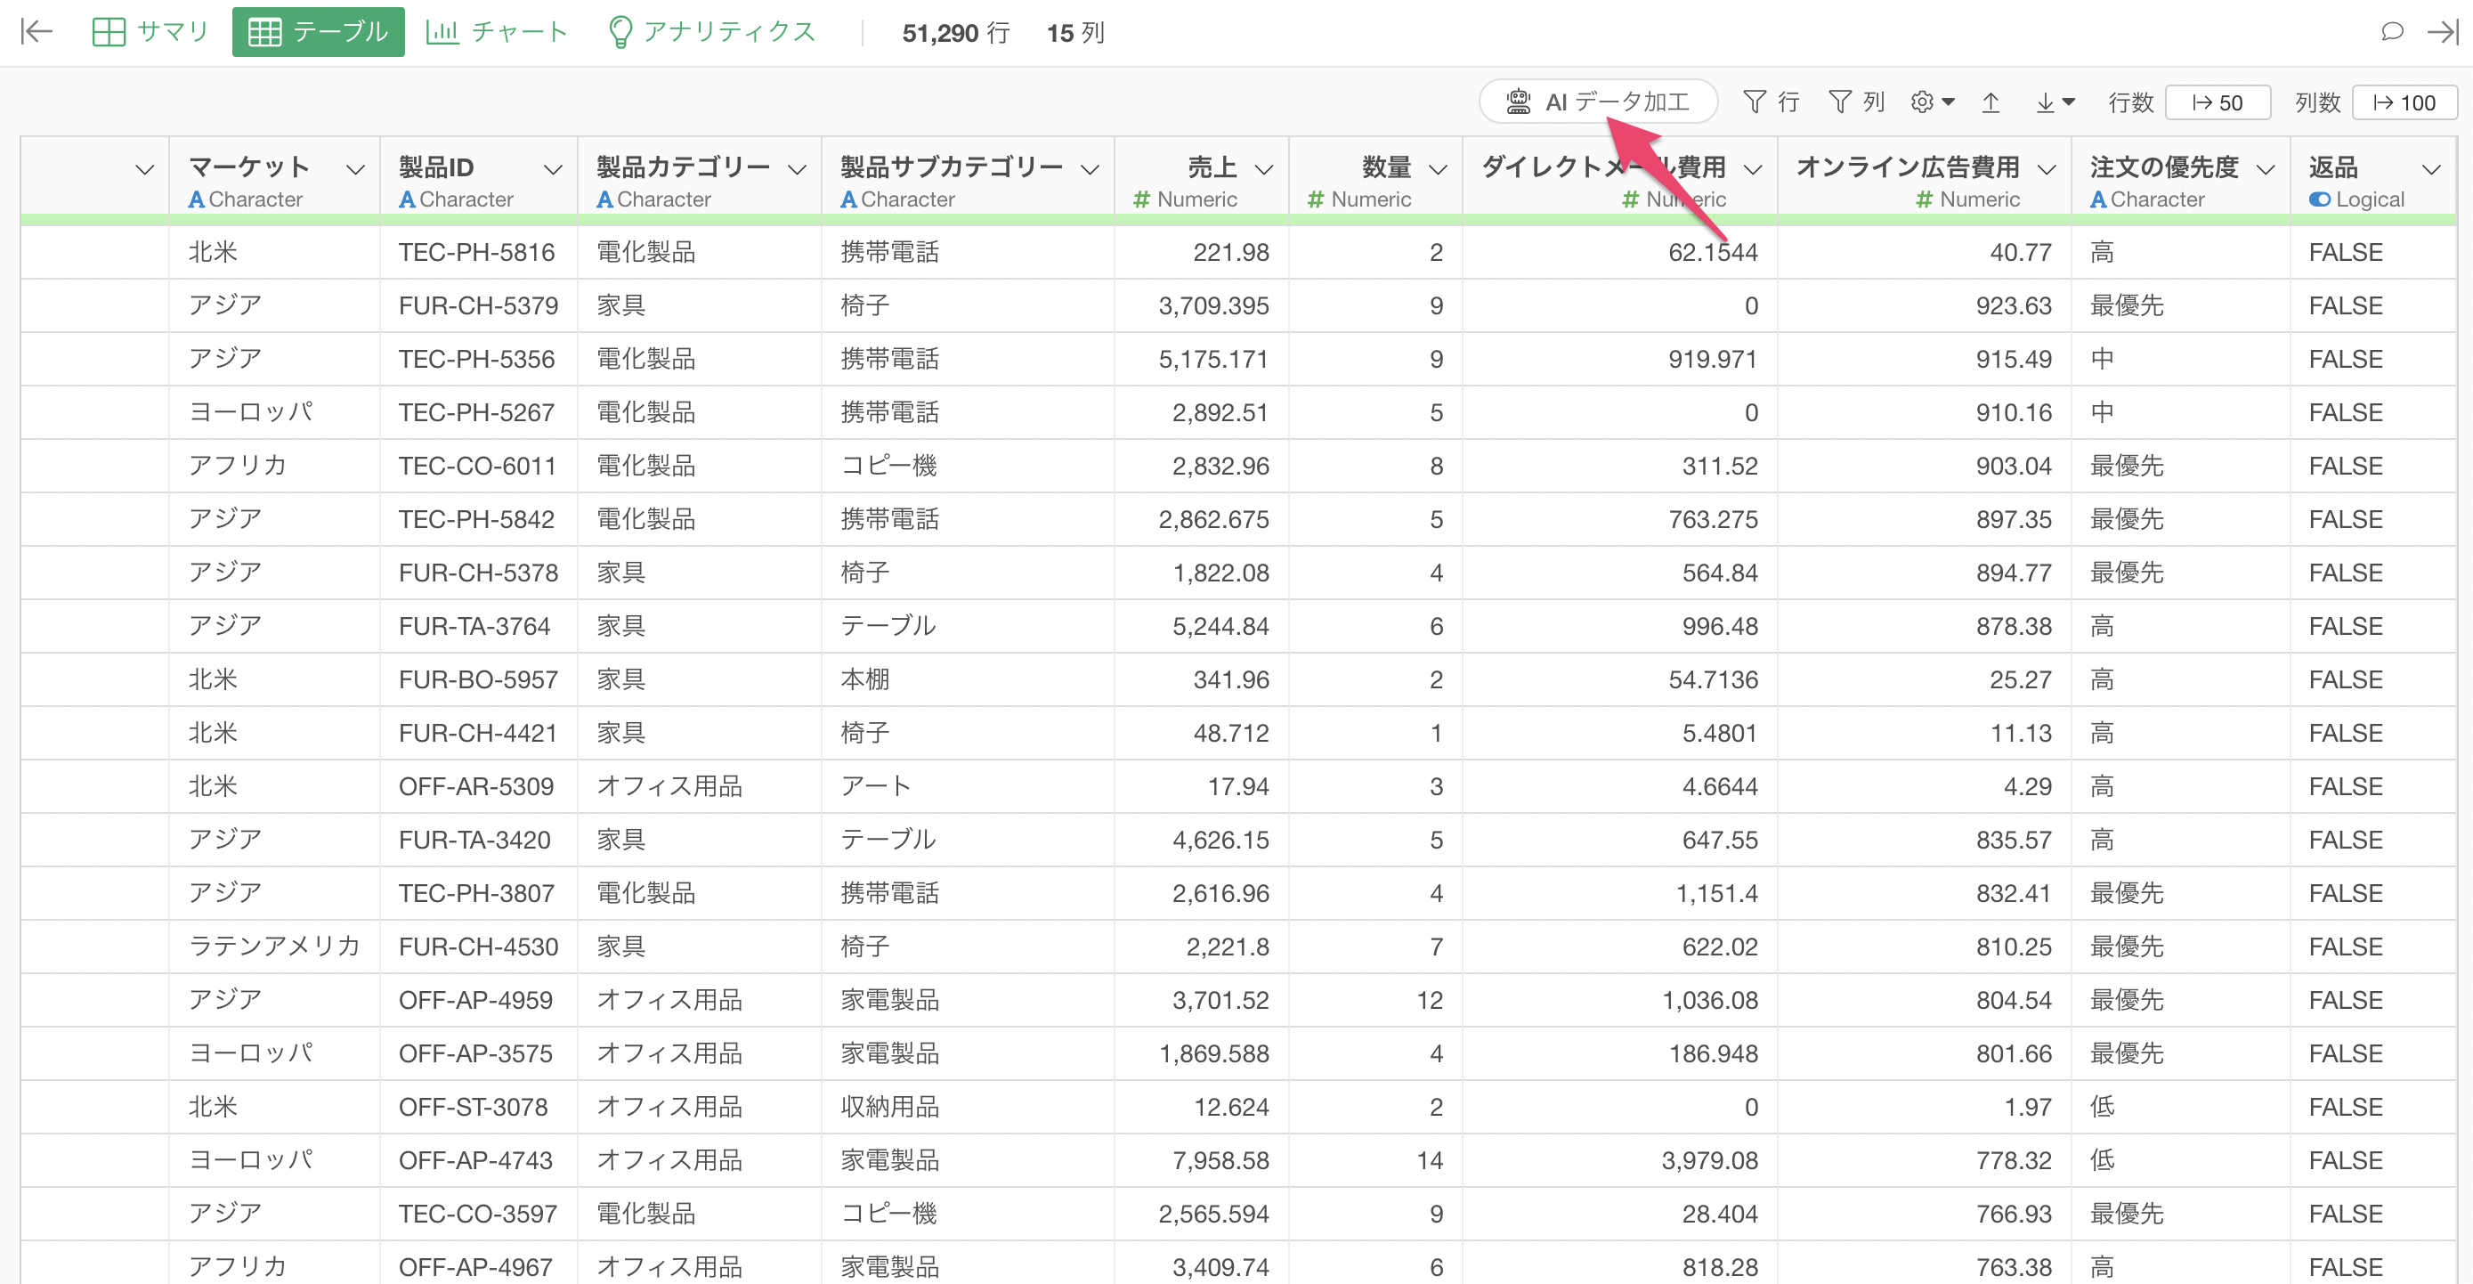Click the upload arrow icon

[1991, 102]
